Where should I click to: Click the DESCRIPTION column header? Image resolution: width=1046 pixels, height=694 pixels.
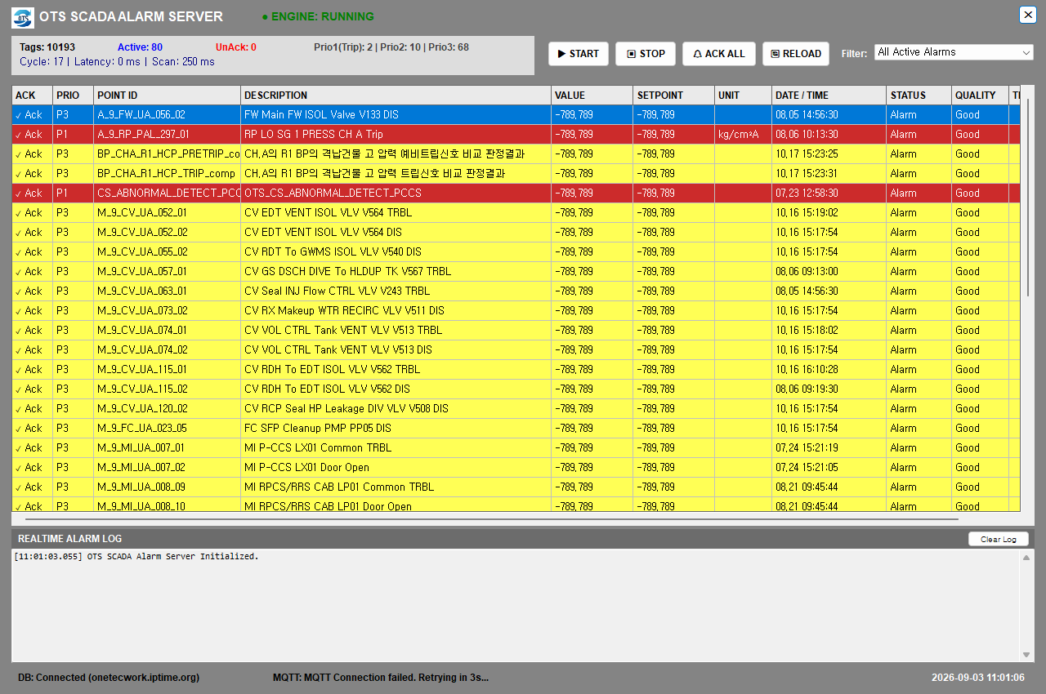[x=396, y=96]
